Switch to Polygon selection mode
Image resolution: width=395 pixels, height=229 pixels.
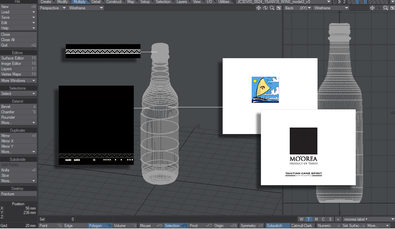coord(100,226)
